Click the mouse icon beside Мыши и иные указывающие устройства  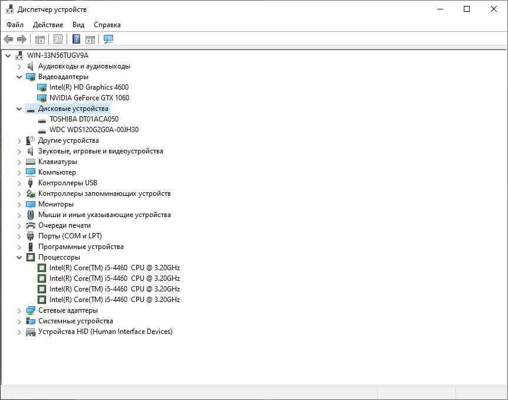click(x=31, y=215)
